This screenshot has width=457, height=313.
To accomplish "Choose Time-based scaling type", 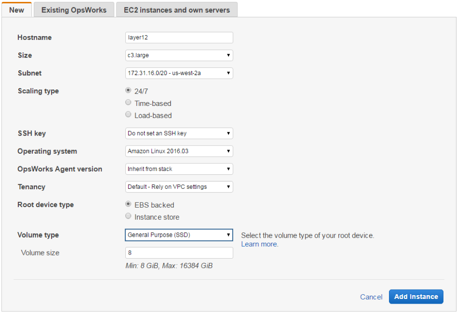I will pyautogui.click(x=129, y=103).
